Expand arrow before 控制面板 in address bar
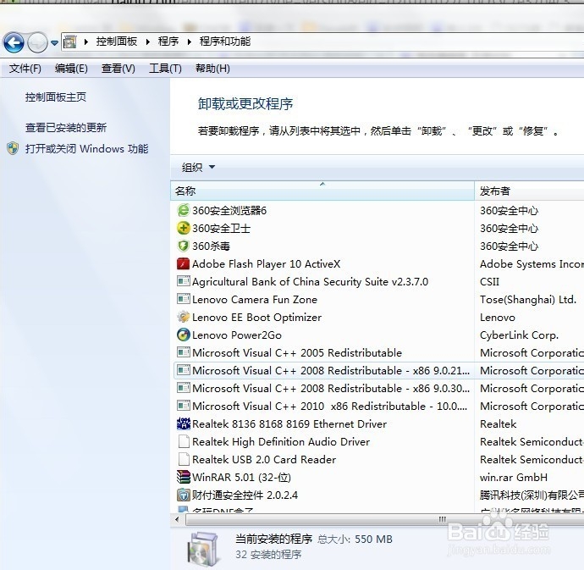This screenshot has height=570, width=584. coord(86,42)
